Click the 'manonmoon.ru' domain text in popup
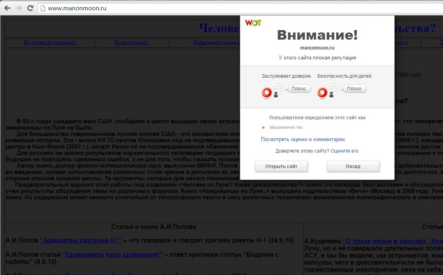This screenshot has height=275, width=443. (x=317, y=48)
